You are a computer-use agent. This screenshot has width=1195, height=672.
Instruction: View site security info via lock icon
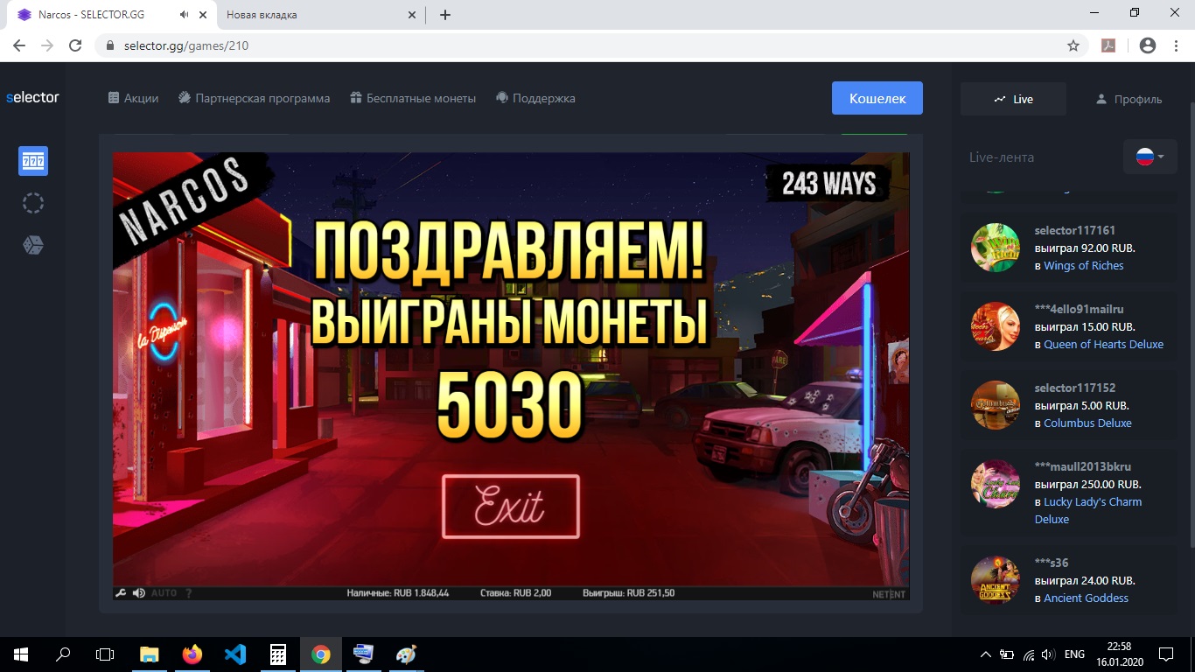pos(110,45)
